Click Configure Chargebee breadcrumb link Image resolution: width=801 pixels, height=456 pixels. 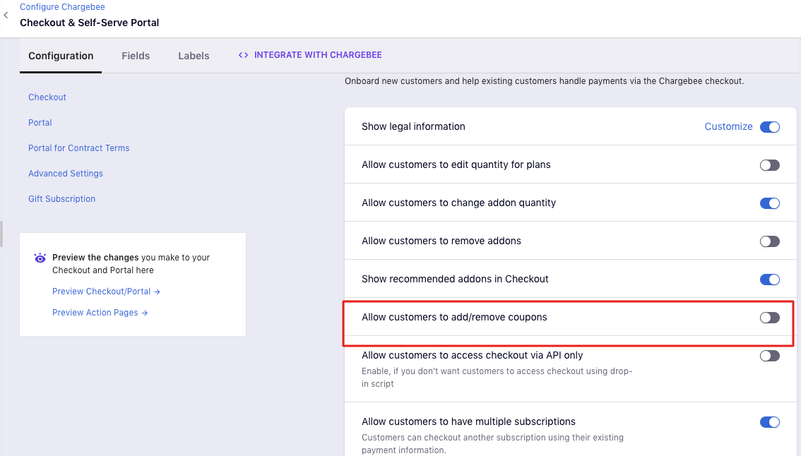(x=62, y=7)
